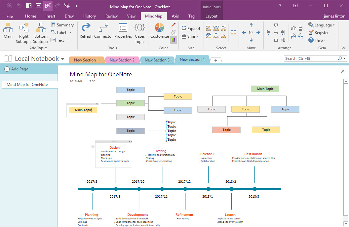Open the New Section 2 tab
Viewport: 349px width, 227px height.
click(x=122, y=60)
